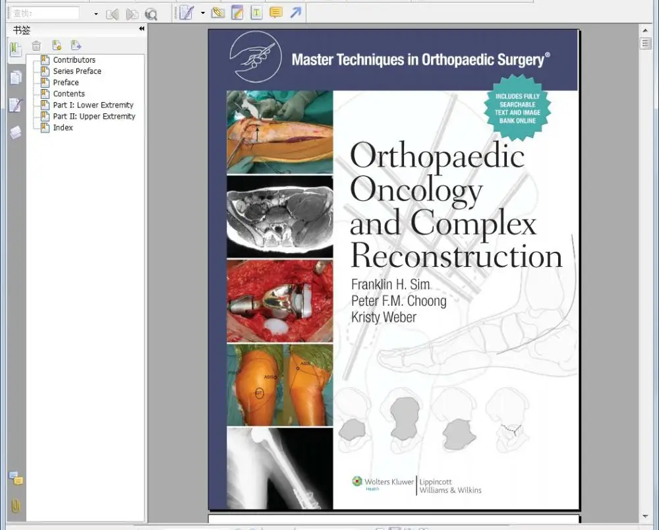Click the implant prosthesis photo on cover

(280, 301)
